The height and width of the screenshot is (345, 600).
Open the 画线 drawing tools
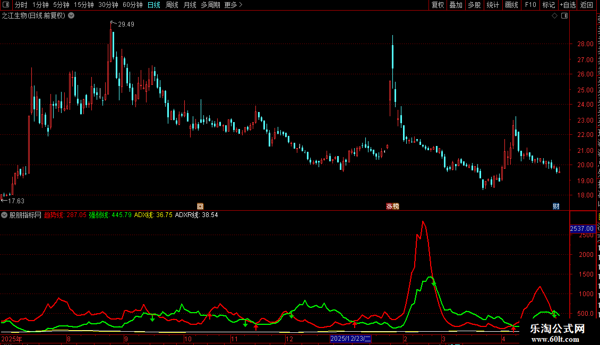[512, 5]
